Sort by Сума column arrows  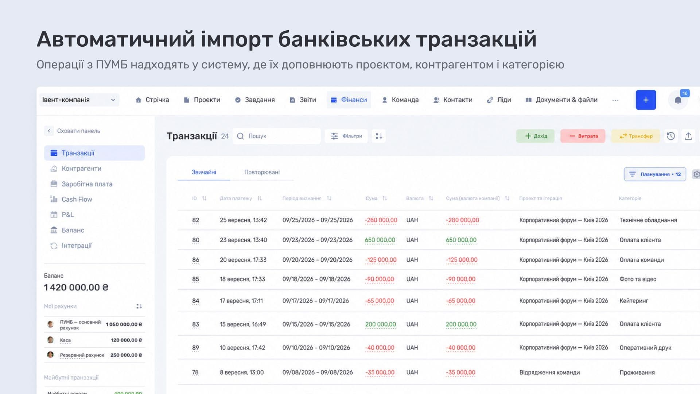(x=385, y=198)
